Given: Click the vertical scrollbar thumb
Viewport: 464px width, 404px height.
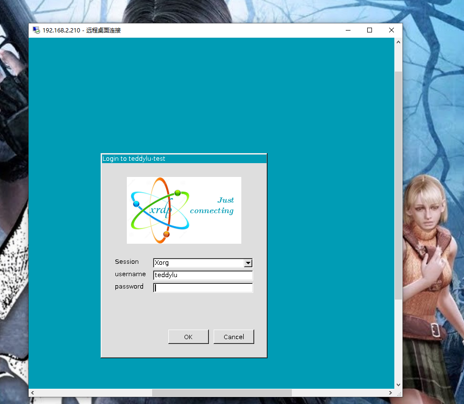Looking at the screenshot, I should click(398, 185).
